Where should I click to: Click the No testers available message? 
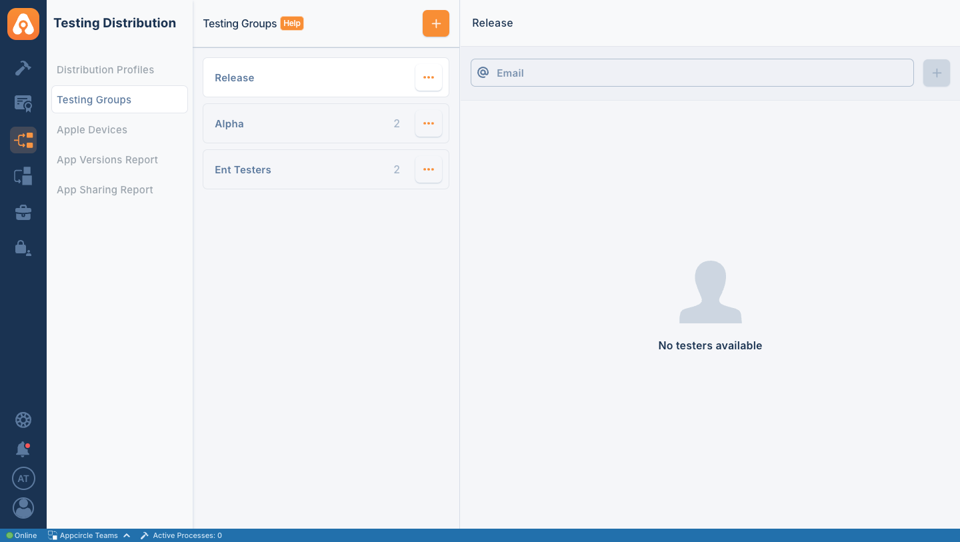point(710,345)
